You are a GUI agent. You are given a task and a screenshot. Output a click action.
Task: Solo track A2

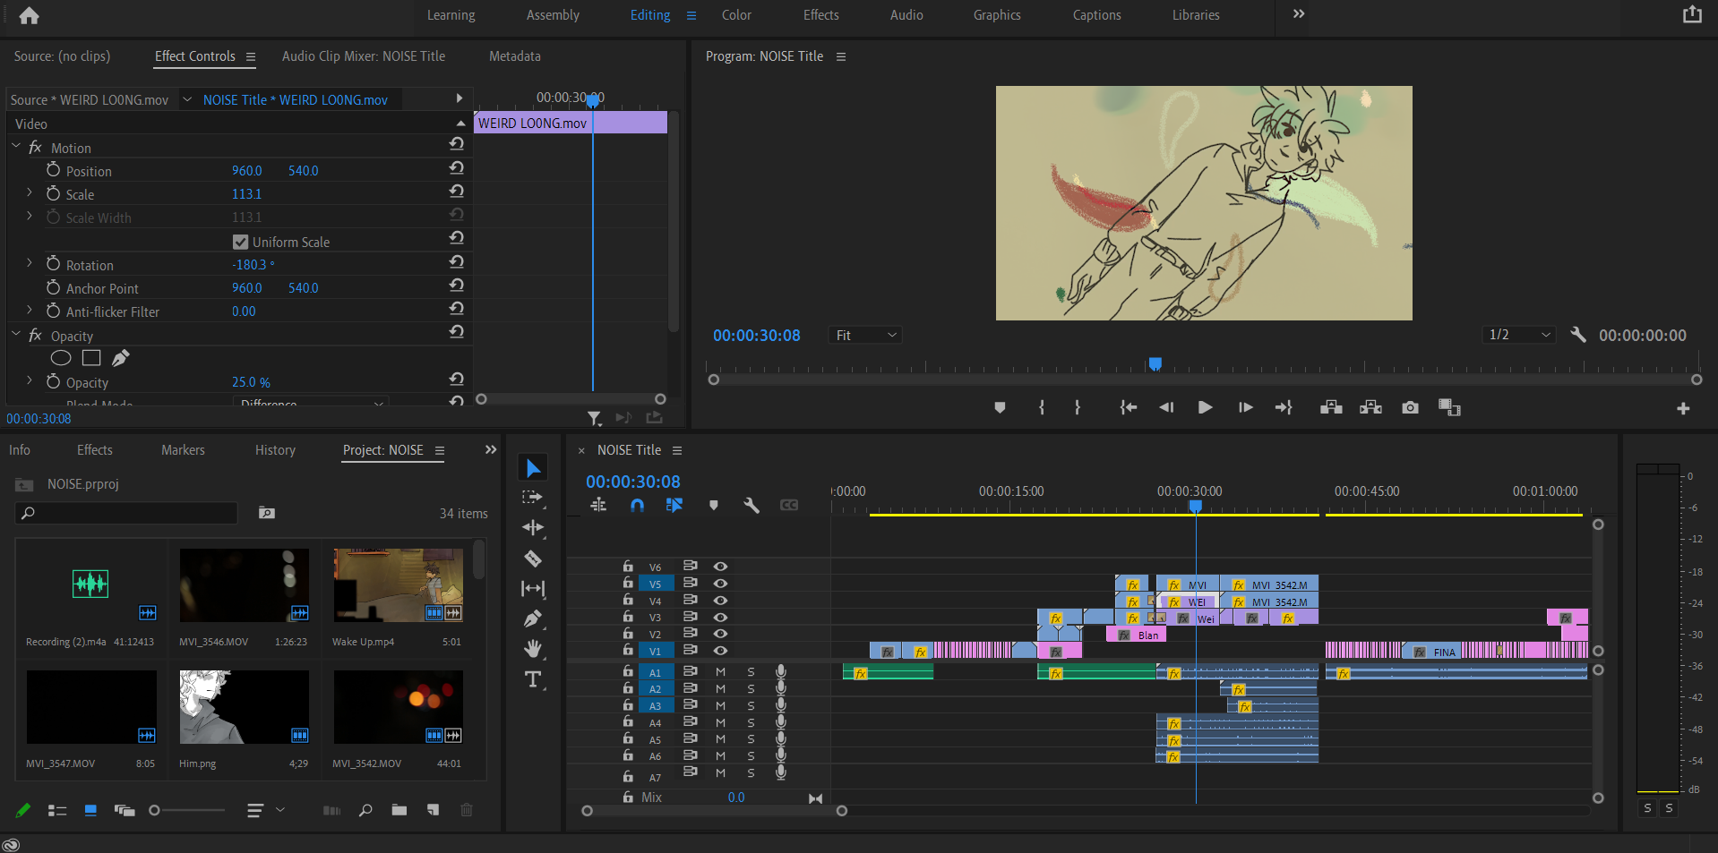click(751, 689)
